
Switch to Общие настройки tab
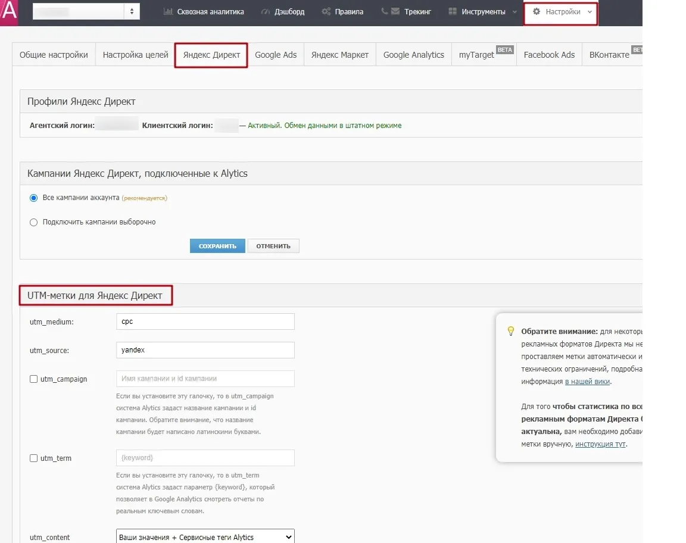(x=54, y=55)
